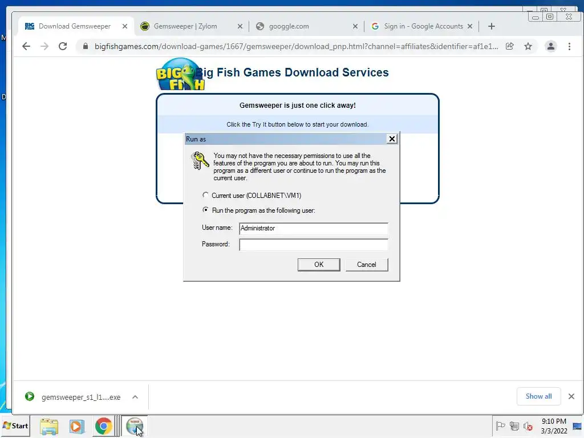Share this page using the share icon
This screenshot has width=584, height=438.
[x=509, y=46]
